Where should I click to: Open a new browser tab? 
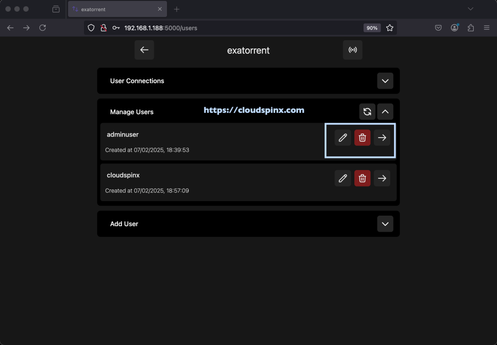pyautogui.click(x=177, y=9)
